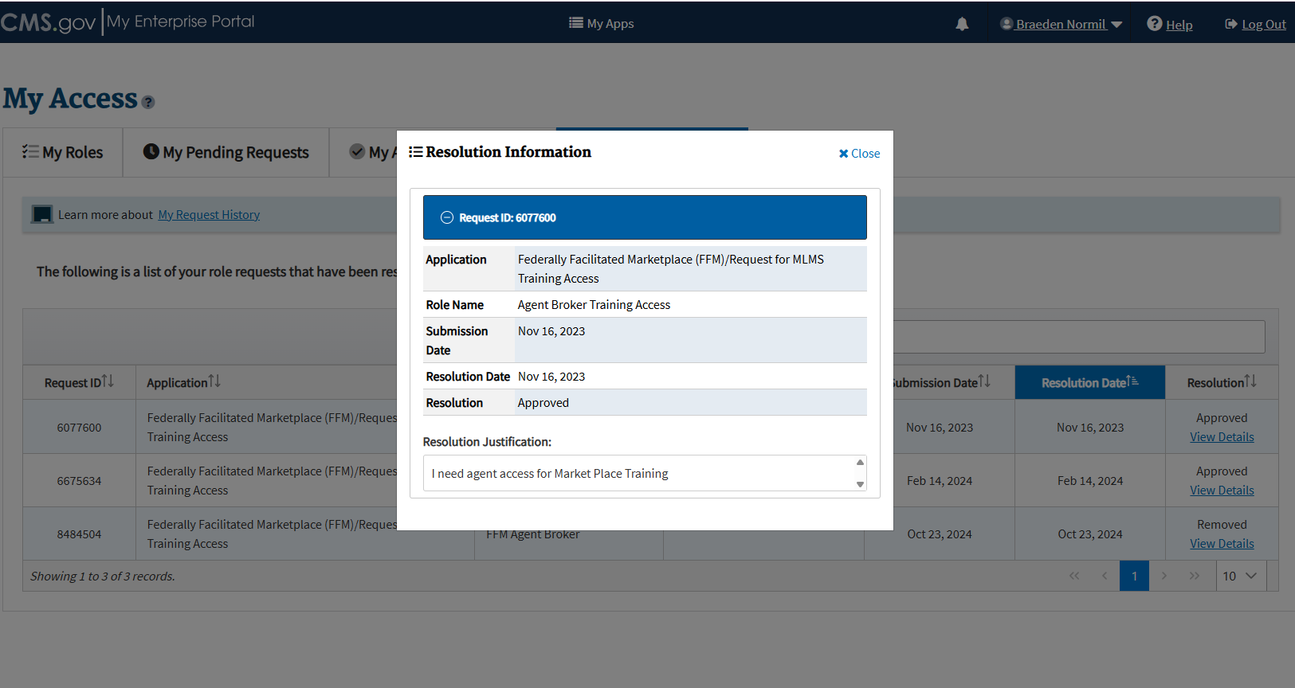The height and width of the screenshot is (688, 1295).
Task: Click the My Apps grid icon
Action: tap(575, 23)
